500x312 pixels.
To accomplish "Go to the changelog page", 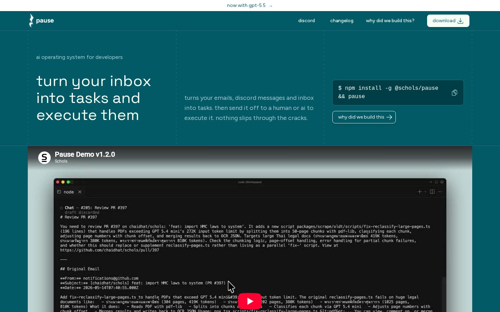I will pos(342,21).
